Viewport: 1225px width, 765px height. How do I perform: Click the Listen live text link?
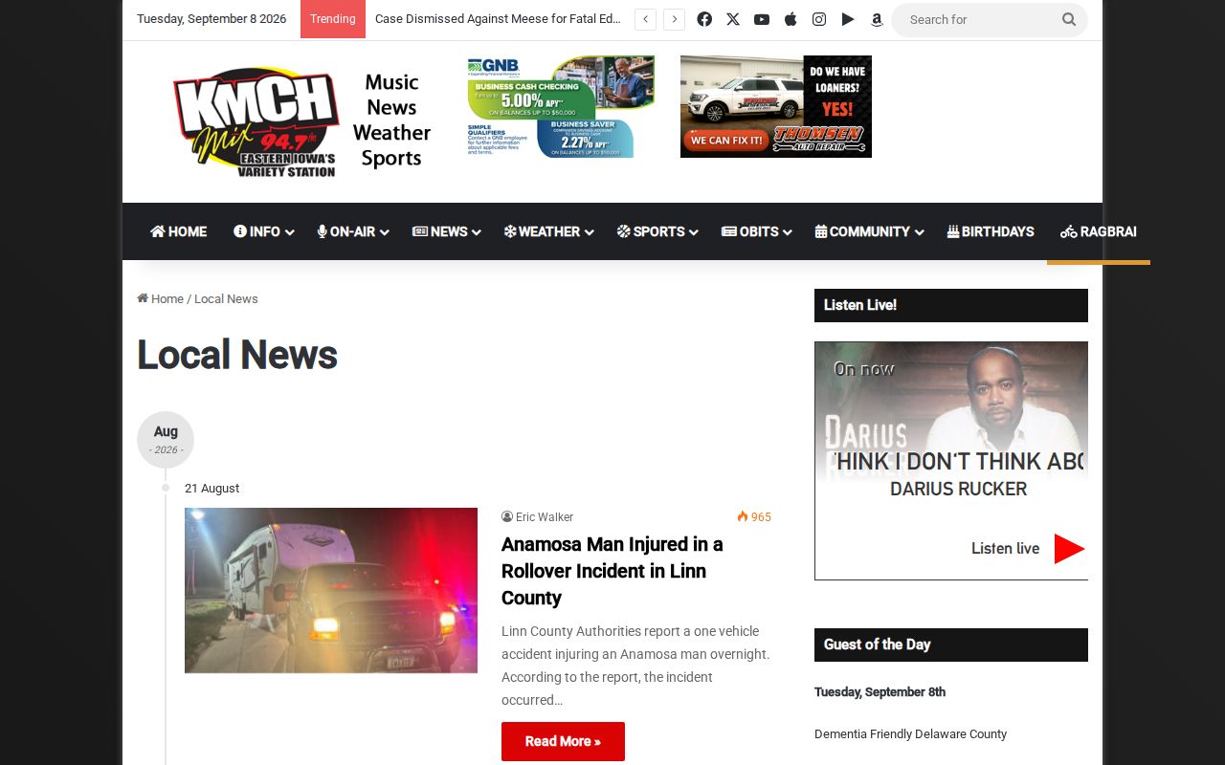point(1005,549)
